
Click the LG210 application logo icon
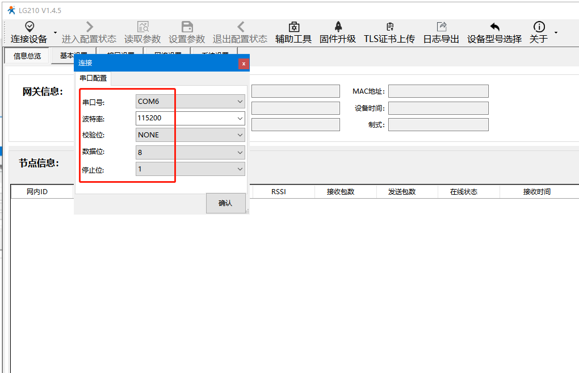pyautogui.click(x=11, y=10)
